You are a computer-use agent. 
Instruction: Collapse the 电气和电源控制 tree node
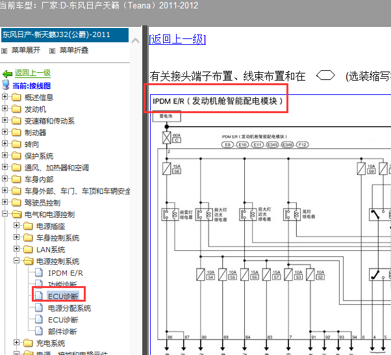pyautogui.click(x=5, y=214)
